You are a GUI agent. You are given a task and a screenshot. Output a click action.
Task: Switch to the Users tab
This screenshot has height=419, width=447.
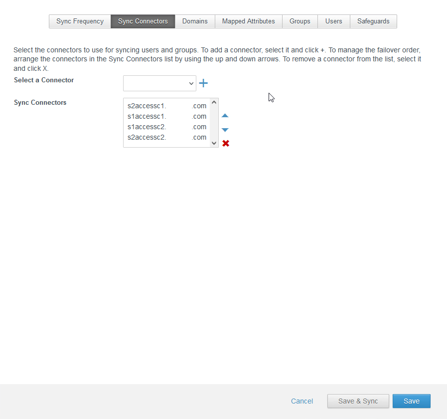(x=333, y=21)
